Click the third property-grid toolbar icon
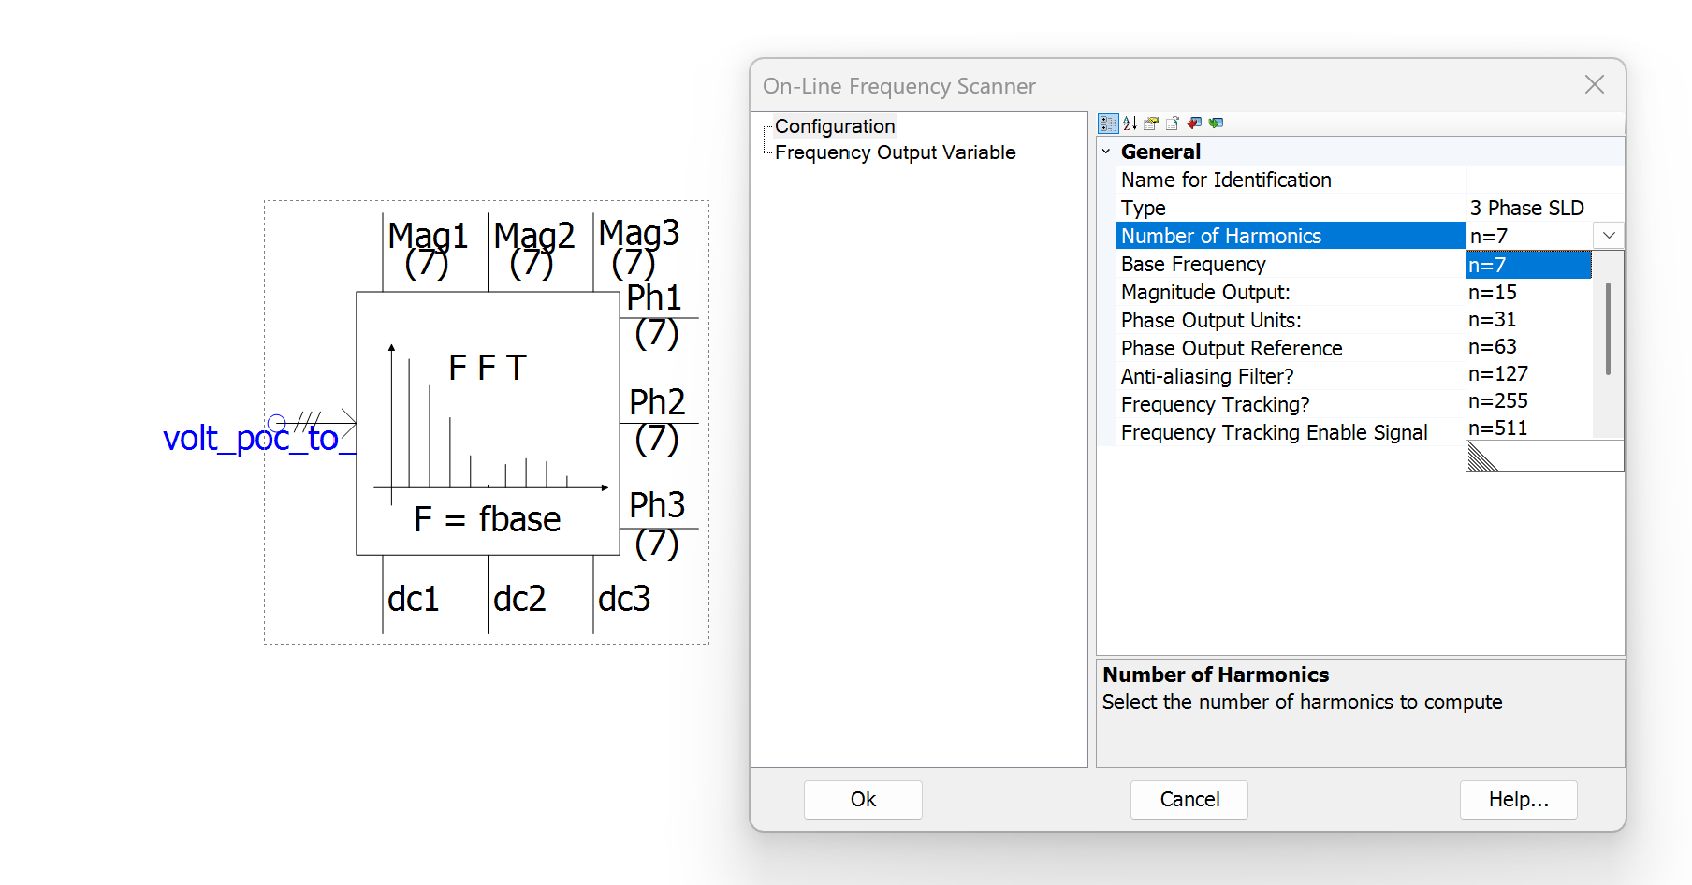Viewport: 1692px width, 885px height. pos(1151,123)
